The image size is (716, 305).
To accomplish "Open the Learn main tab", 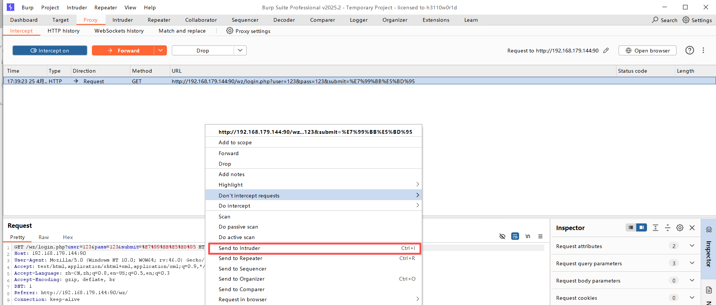I will [471, 20].
